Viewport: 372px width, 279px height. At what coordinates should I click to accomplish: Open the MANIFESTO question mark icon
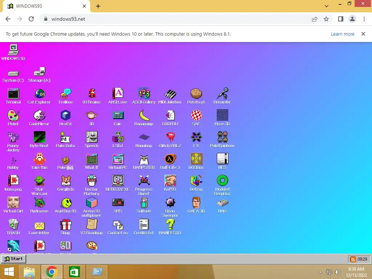(170, 227)
